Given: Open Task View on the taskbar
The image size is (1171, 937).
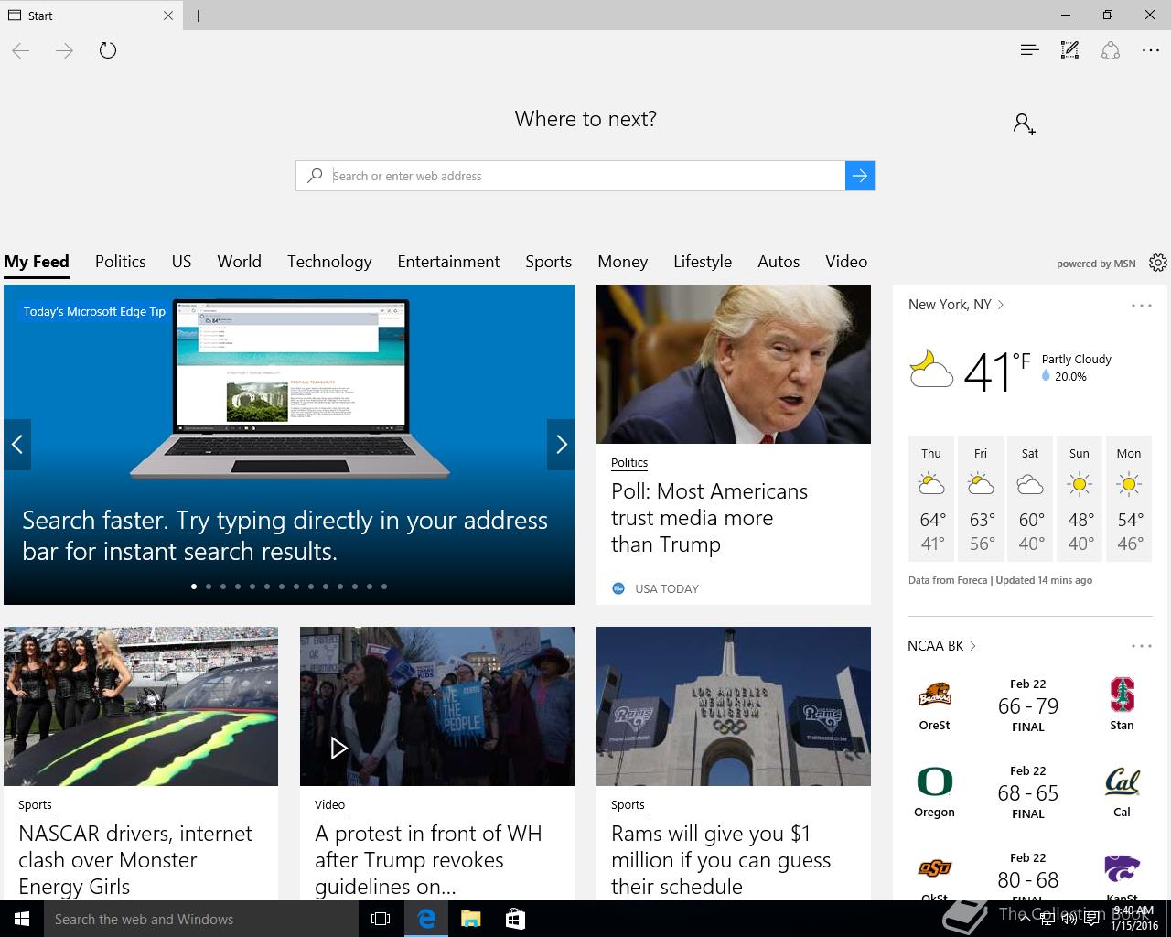Looking at the screenshot, I should [381, 919].
